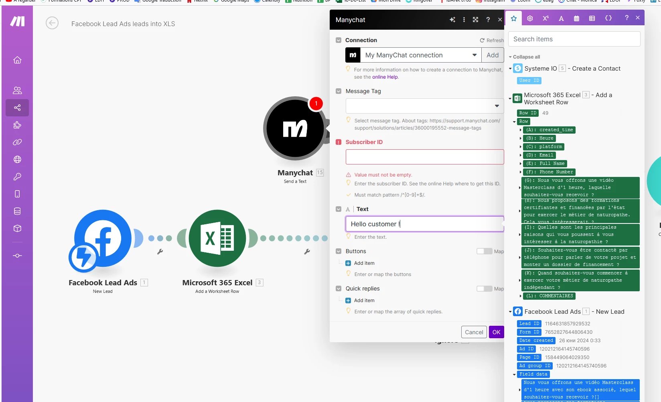Click in the Text field containing Hello customer

[x=425, y=224]
